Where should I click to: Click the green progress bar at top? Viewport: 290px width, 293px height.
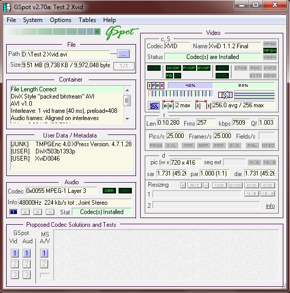(x=54, y=32)
